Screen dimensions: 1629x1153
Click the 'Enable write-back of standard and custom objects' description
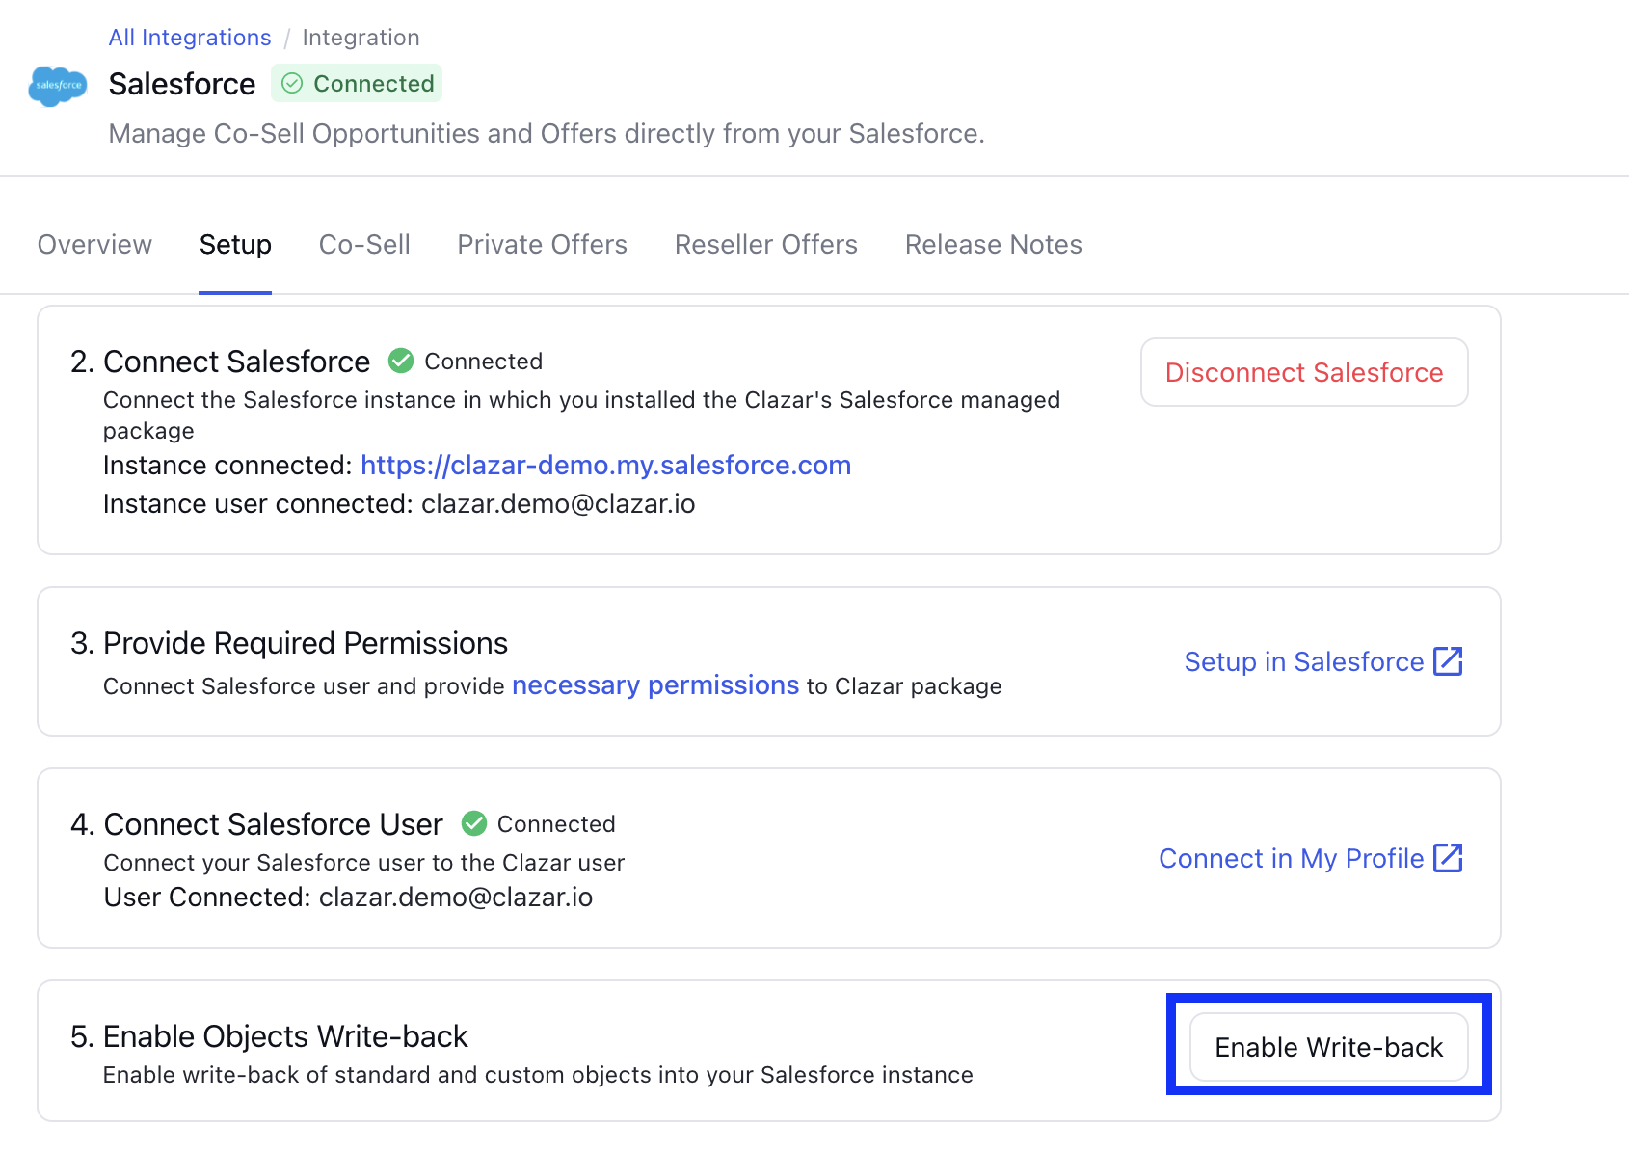pos(538,1075)
